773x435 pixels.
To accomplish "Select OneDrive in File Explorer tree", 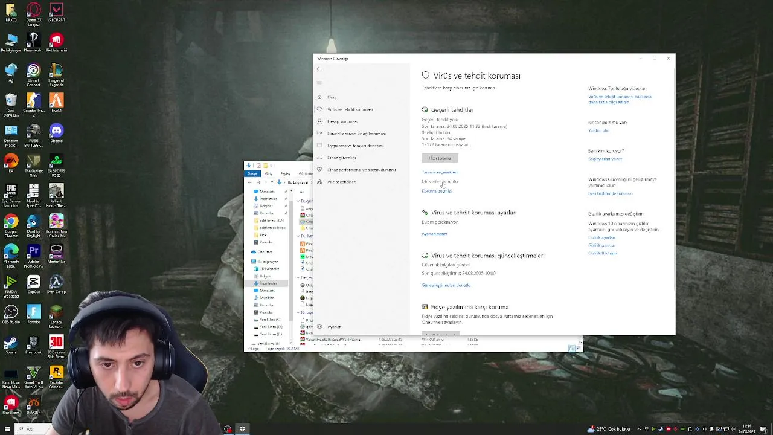I will (x=263, y=252).
